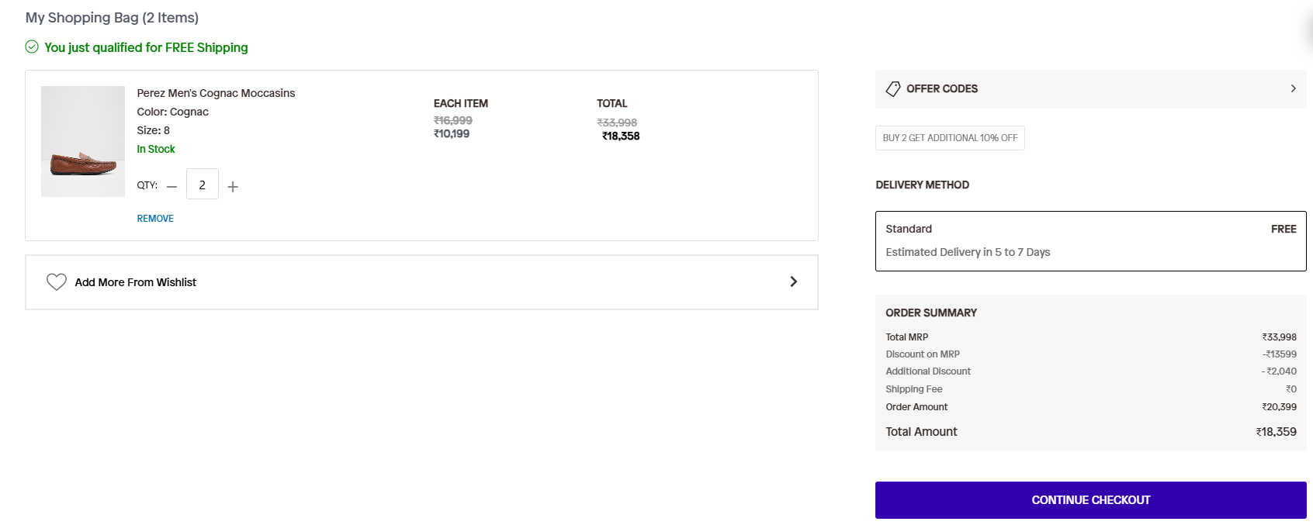Viewport: 1313px width, 525px height.
Task: Click the Total Amount row
Action: (1090, 432)
